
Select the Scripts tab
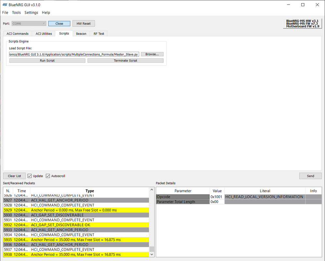(x=64, y=34)
